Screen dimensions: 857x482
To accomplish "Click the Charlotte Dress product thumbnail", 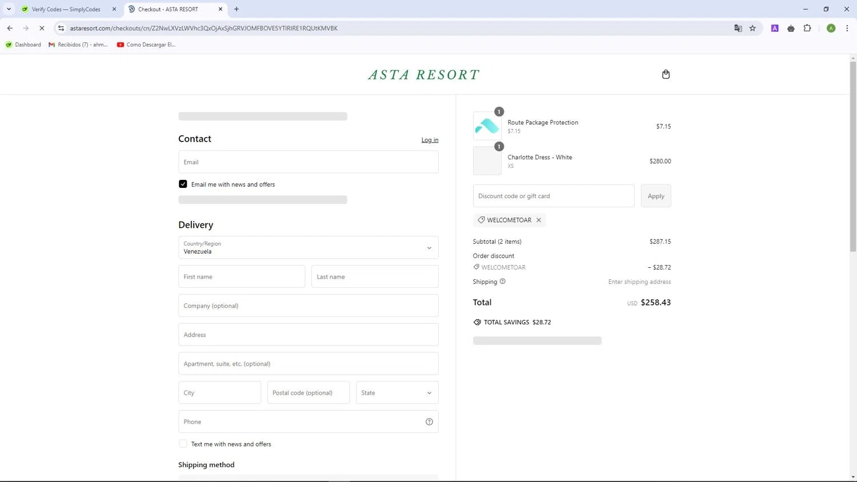I will point(487,161).
